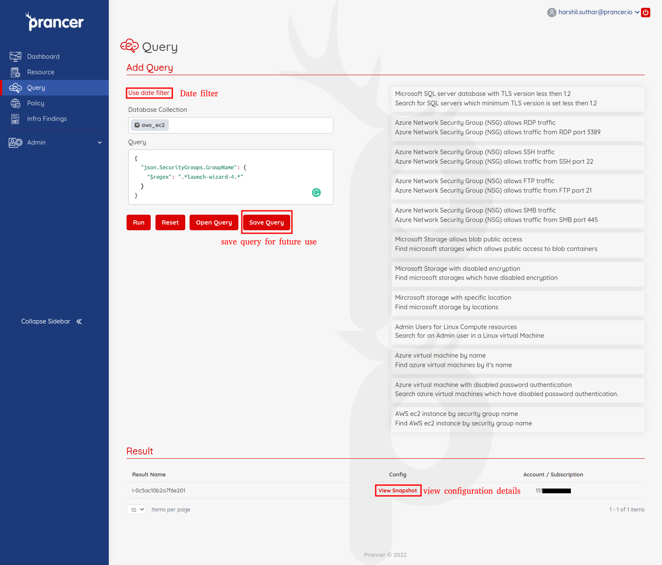
Task: Click the Use date filter link
Action: tap(149, 93)
